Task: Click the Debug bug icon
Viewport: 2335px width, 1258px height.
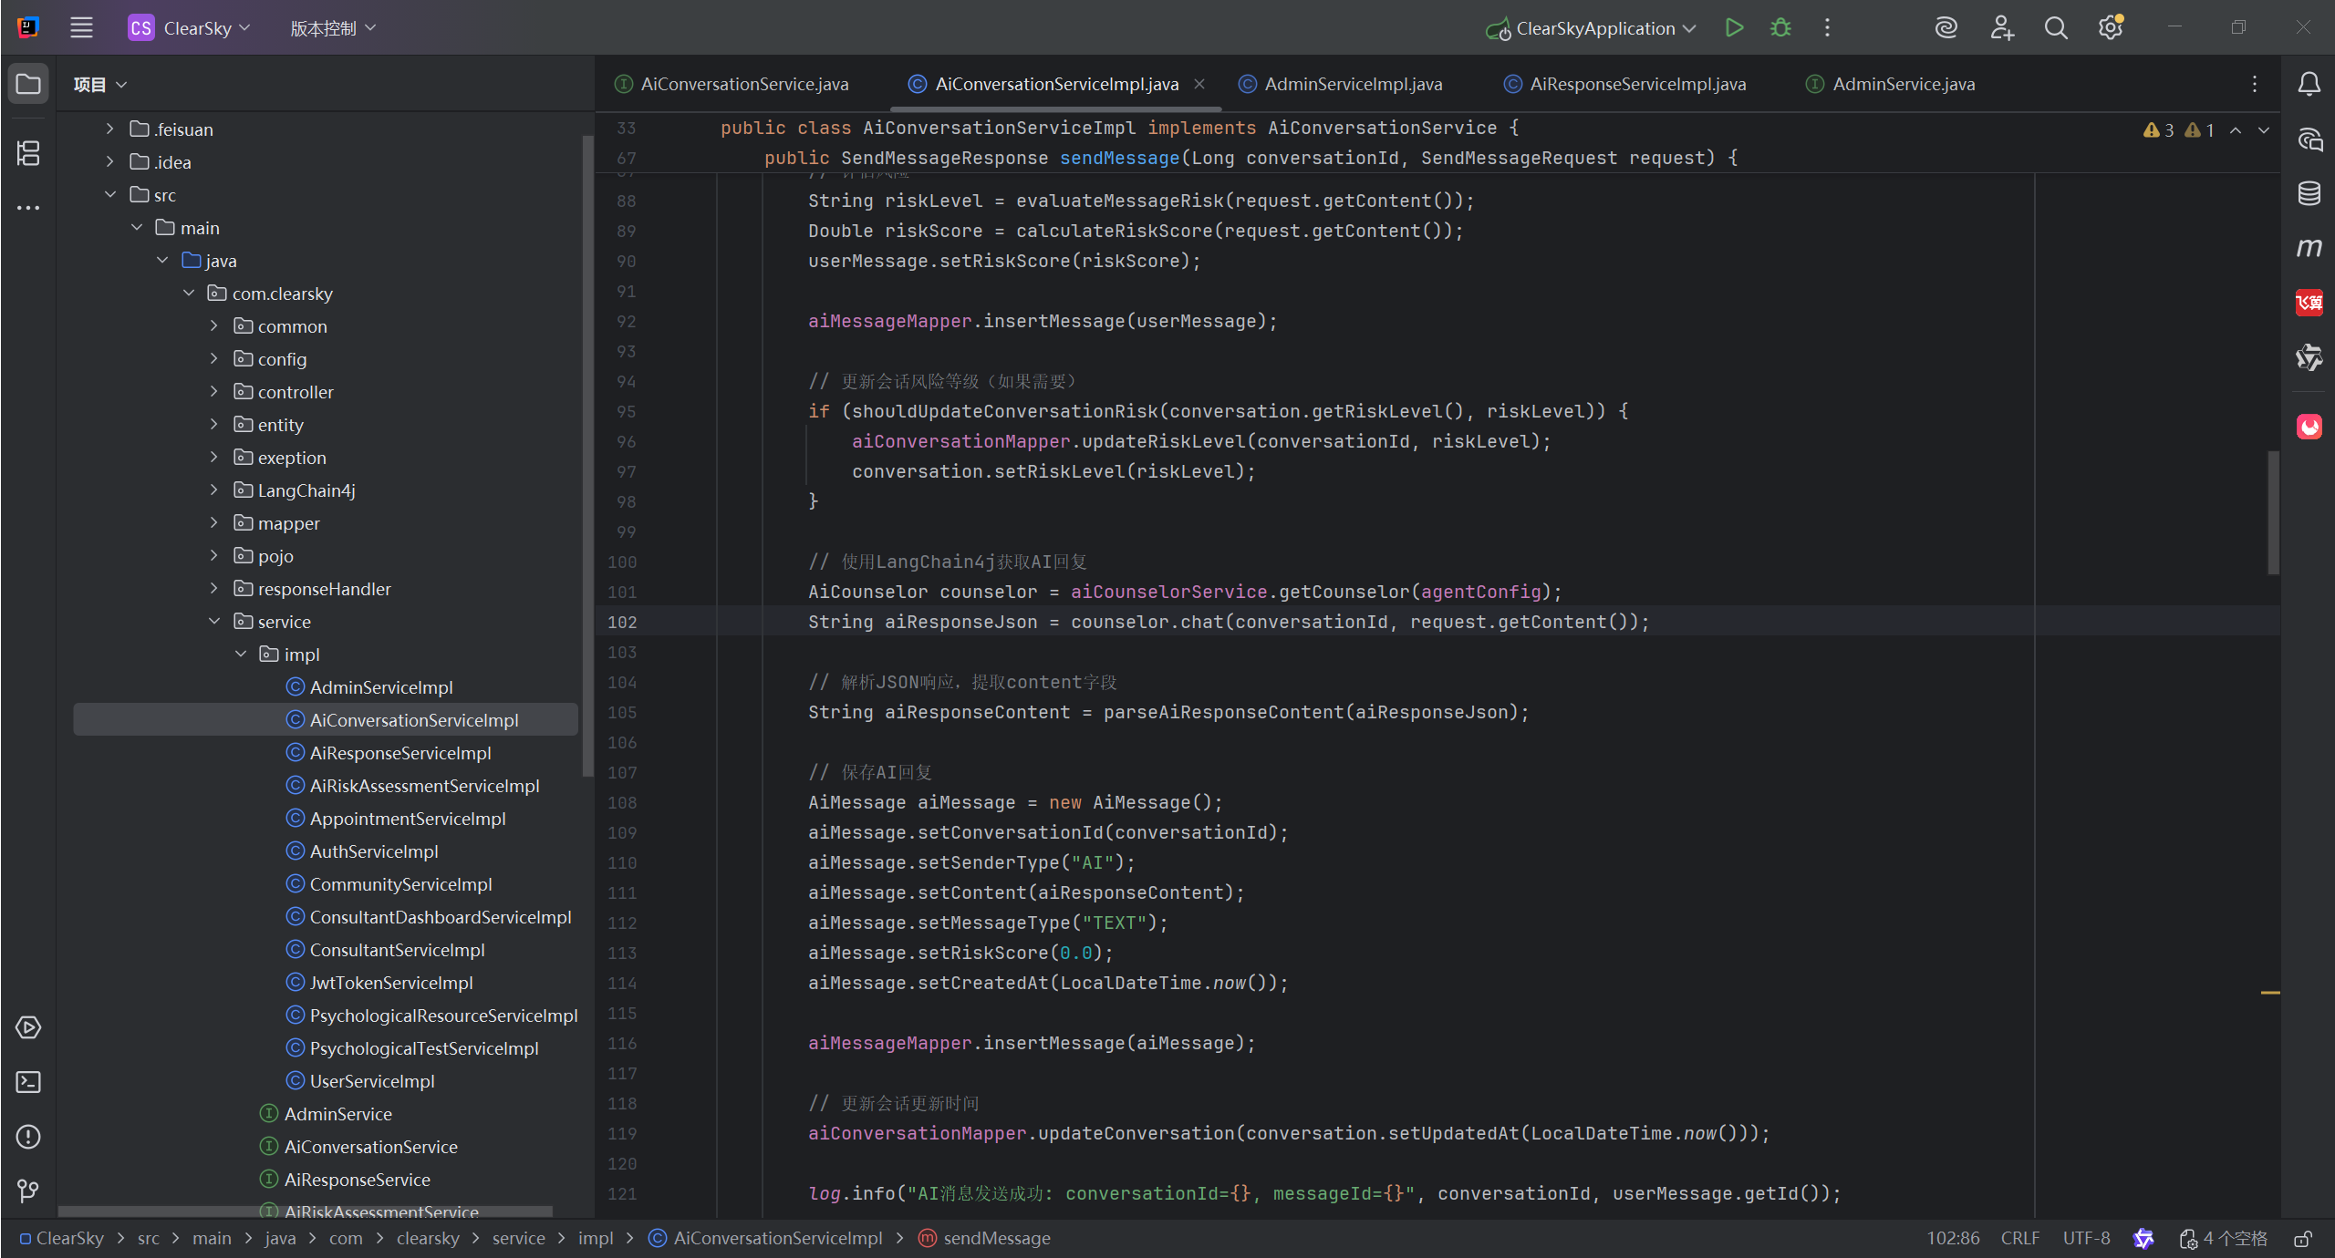Action: click(1780, 28)
